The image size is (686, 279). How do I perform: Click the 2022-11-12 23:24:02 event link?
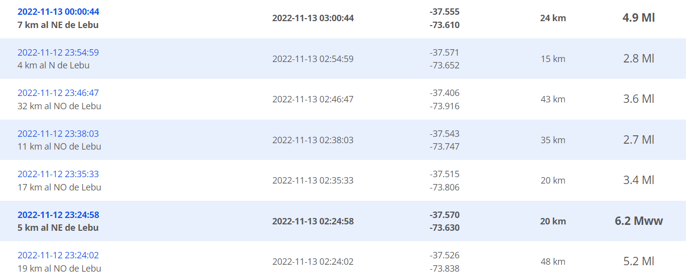coord(58,255)
